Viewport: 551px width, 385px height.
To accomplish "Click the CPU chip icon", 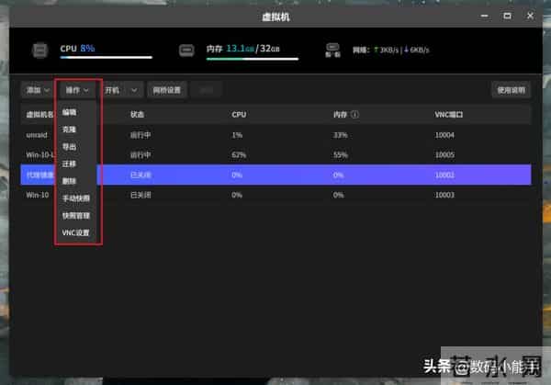I will (x=40, y=50).
